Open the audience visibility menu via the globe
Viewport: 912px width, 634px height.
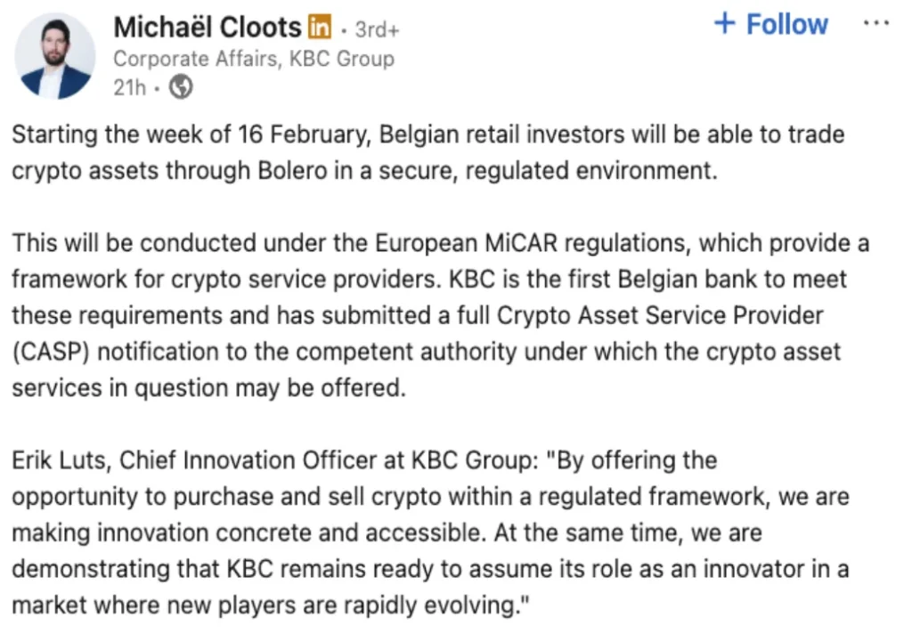coord(180,87)
